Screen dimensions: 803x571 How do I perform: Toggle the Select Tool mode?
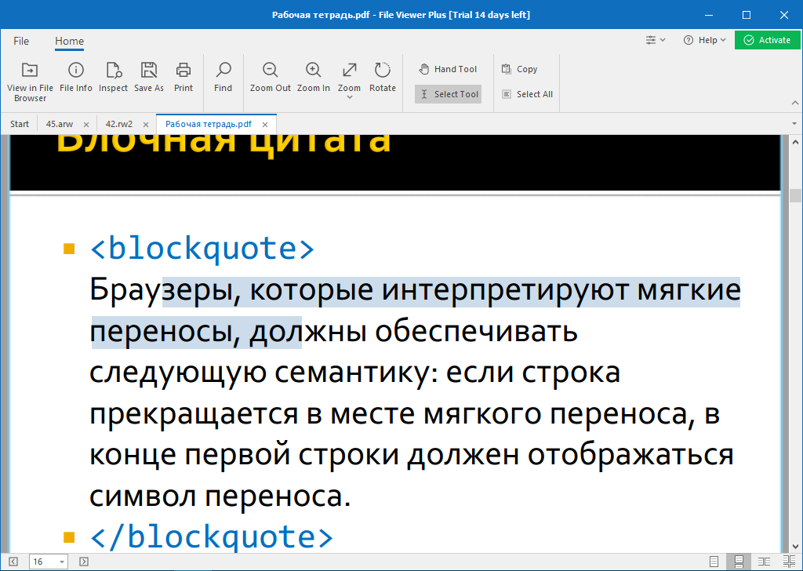click(x=448, y=94)
